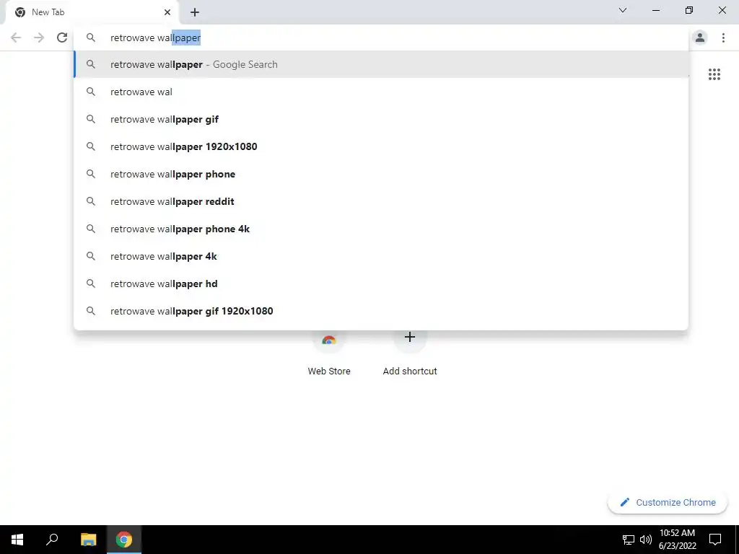Pick suggestion 'retrowave wallpaper phone 4k'
This screenshot has height=554, width=739.
(x=381, y=229)
